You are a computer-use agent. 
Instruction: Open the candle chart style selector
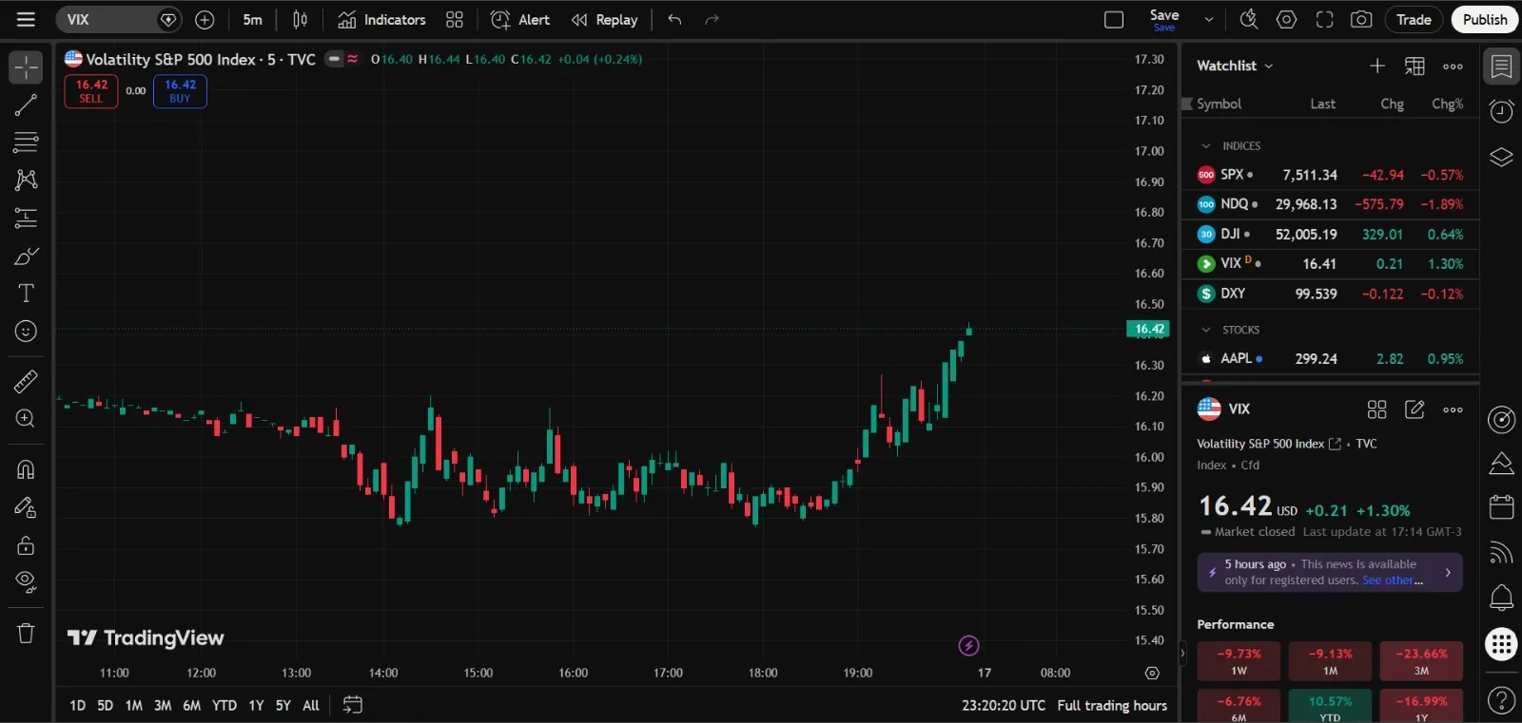point(300,19)
